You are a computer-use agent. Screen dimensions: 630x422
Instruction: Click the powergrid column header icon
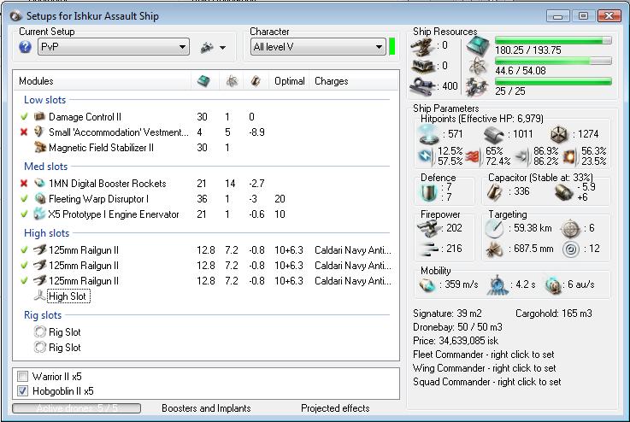click(232, 81)
